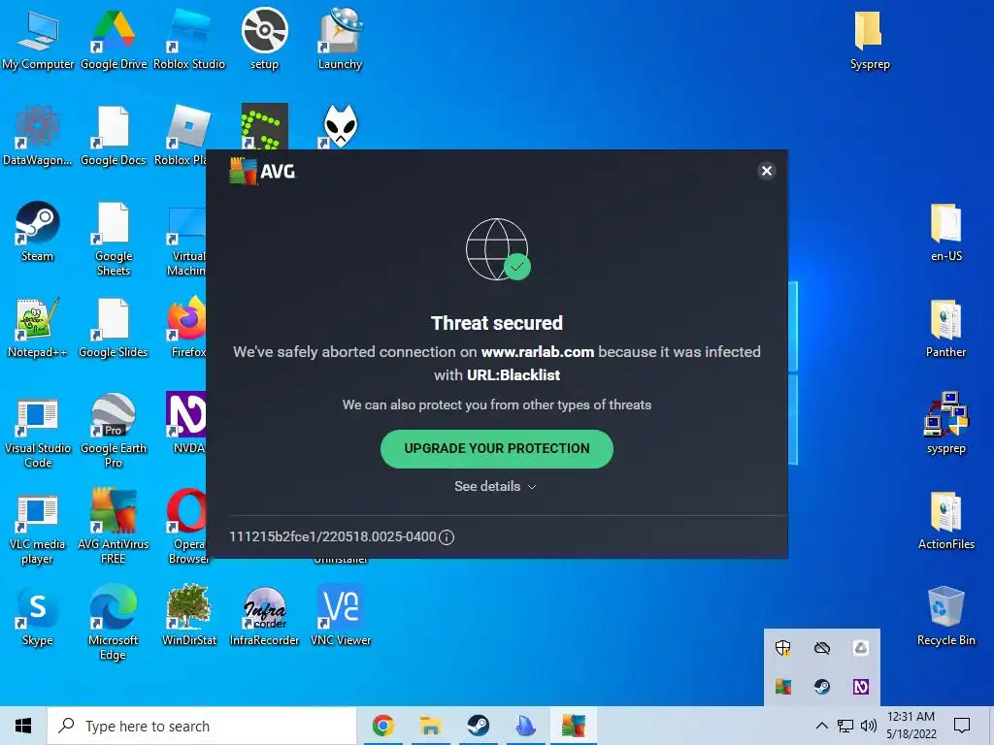Click the crossed-out cloud tray icon

coord(822,647)
